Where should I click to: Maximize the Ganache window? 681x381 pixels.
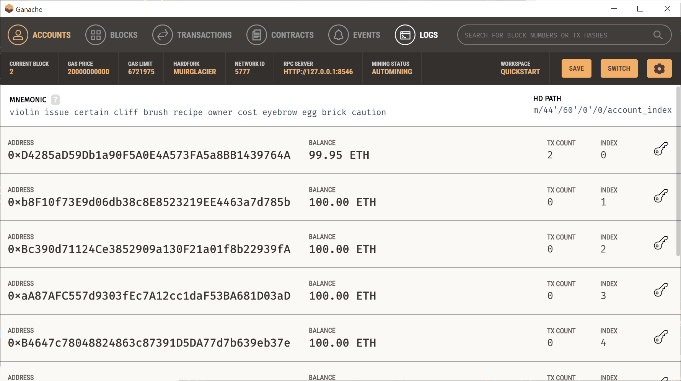click(x=640, y=8)
